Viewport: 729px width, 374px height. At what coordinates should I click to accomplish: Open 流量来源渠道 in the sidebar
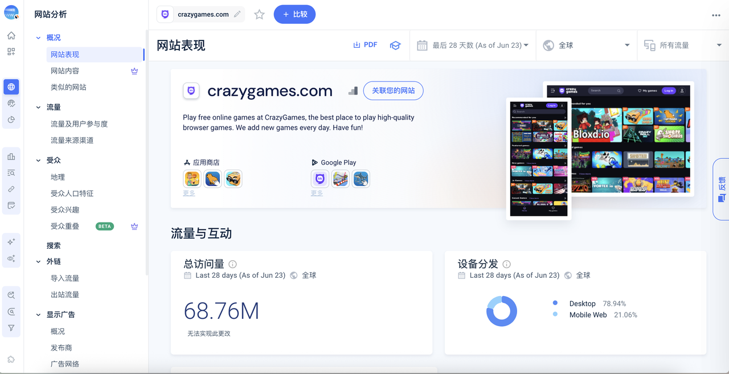pos(72,140)
